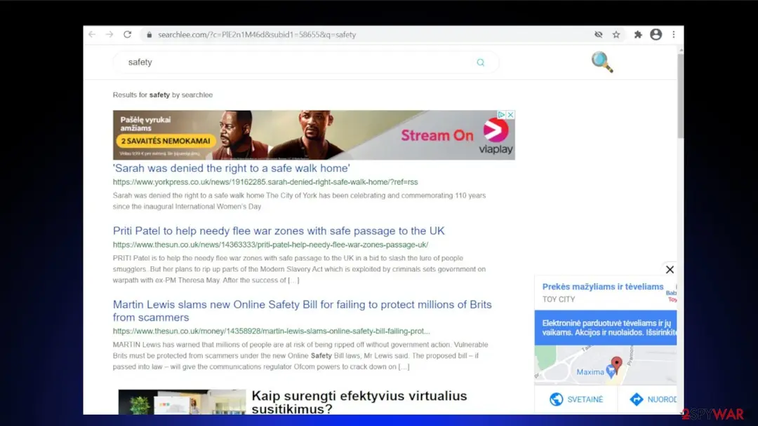Click 'Results for safety by searchlee' text
Image resolution: width=758 pixels, height=426 pixels.
[162, 95]
